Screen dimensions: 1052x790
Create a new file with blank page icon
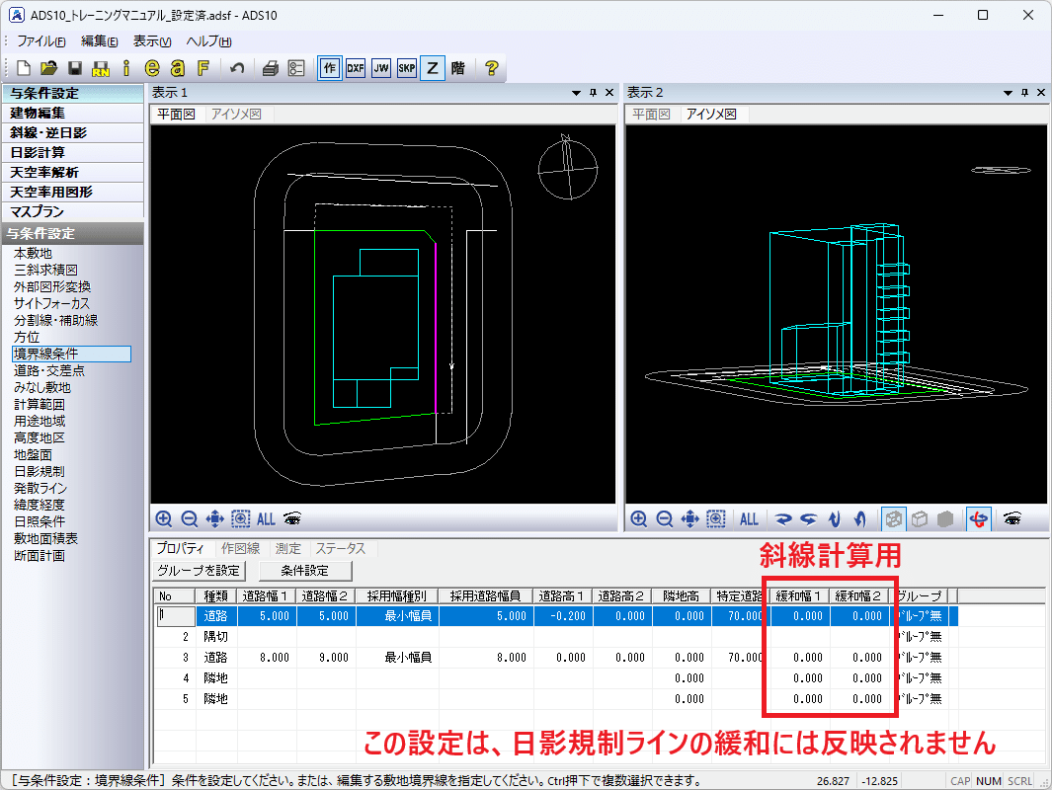coord(24,68)
